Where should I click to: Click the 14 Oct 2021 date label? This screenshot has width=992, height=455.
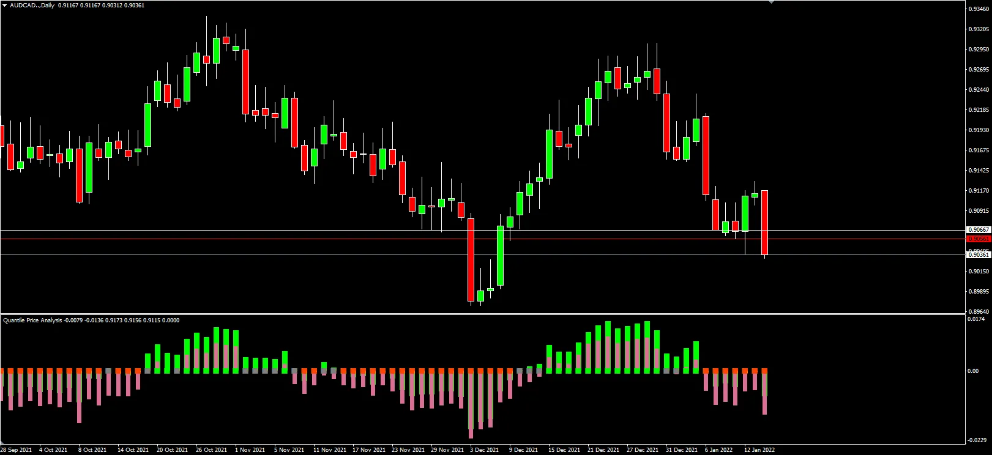(x=133, y=450)
